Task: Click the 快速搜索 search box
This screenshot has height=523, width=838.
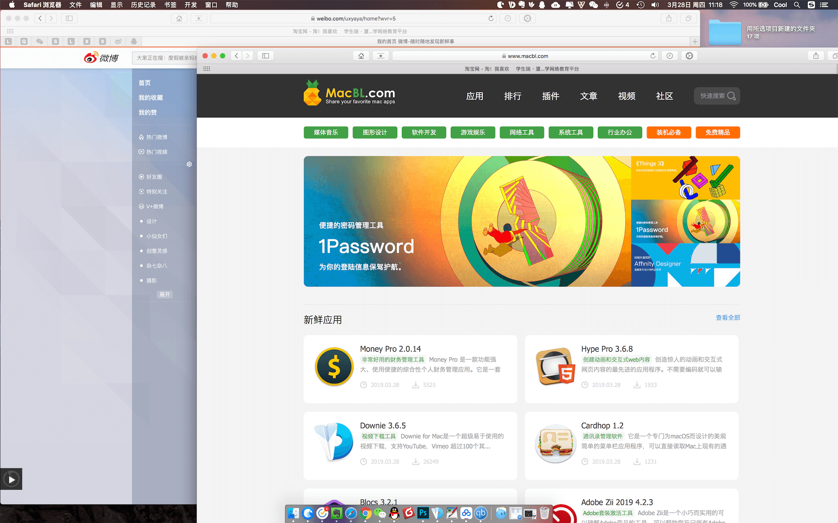Action: click(717, 96)
